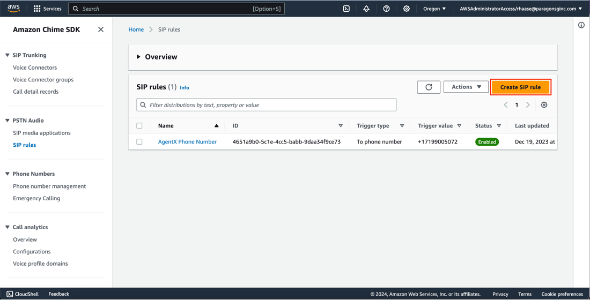Open Emergency Calling

pos(36,198)
